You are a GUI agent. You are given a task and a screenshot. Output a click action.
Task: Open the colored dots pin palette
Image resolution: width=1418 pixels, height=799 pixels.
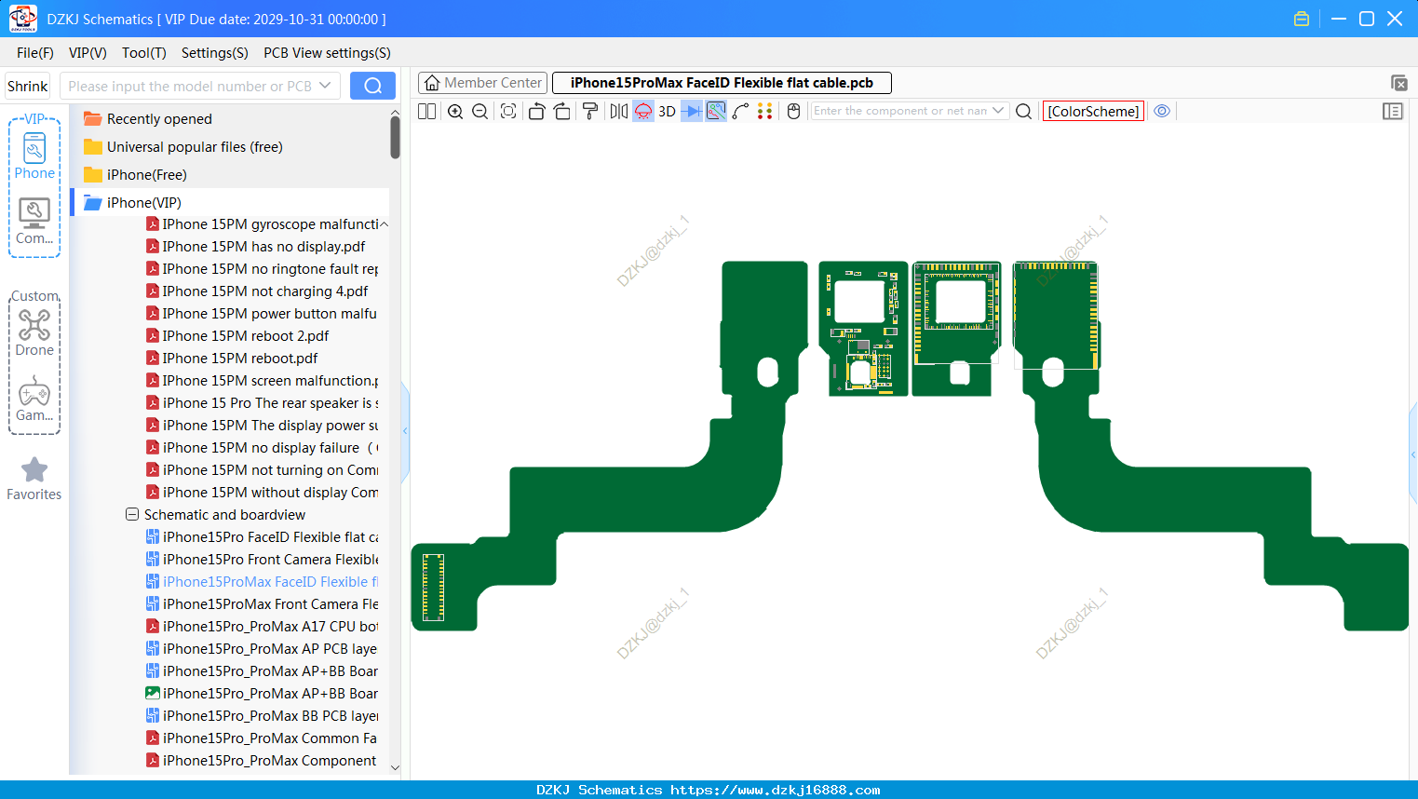pyautogui.click(x=765, y=111)
